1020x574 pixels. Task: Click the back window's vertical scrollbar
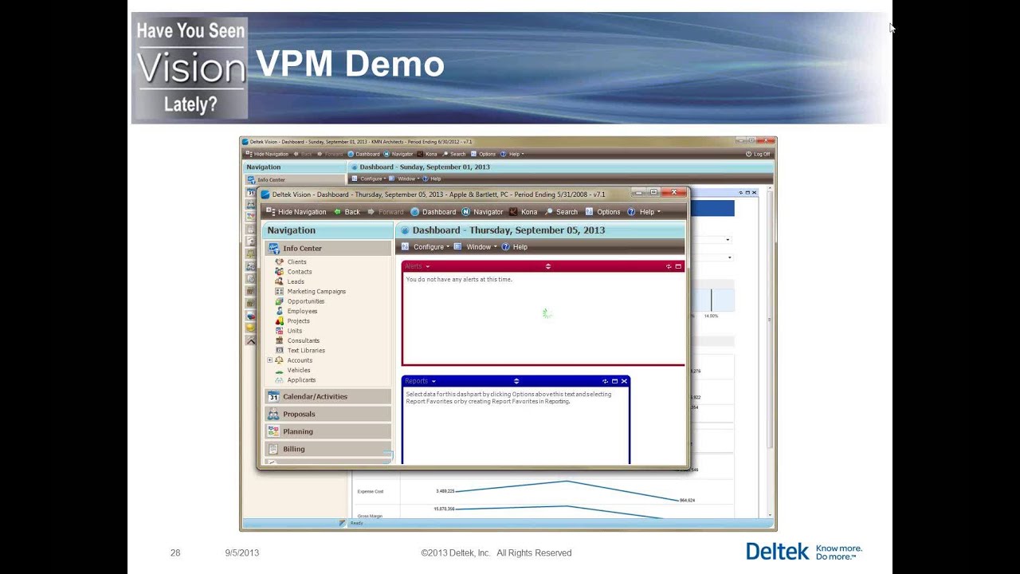[770, 319]
